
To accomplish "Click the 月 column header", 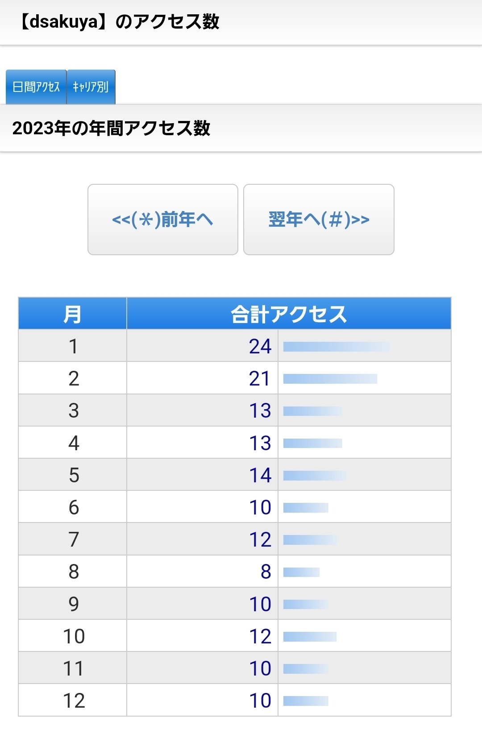I will click(x=72, y=314).
